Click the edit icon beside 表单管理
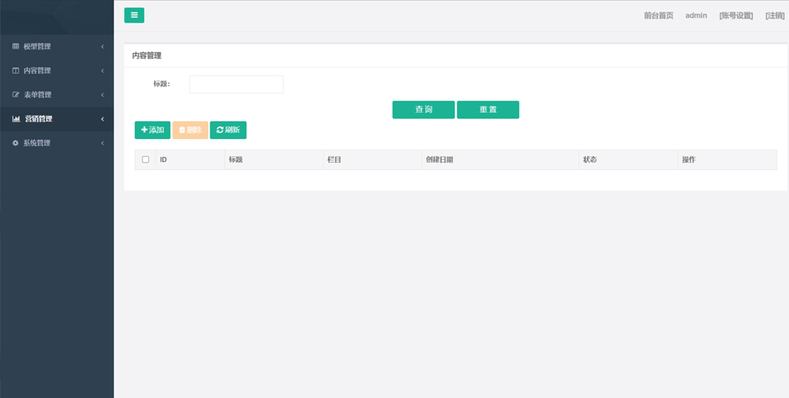 [16, 95]
